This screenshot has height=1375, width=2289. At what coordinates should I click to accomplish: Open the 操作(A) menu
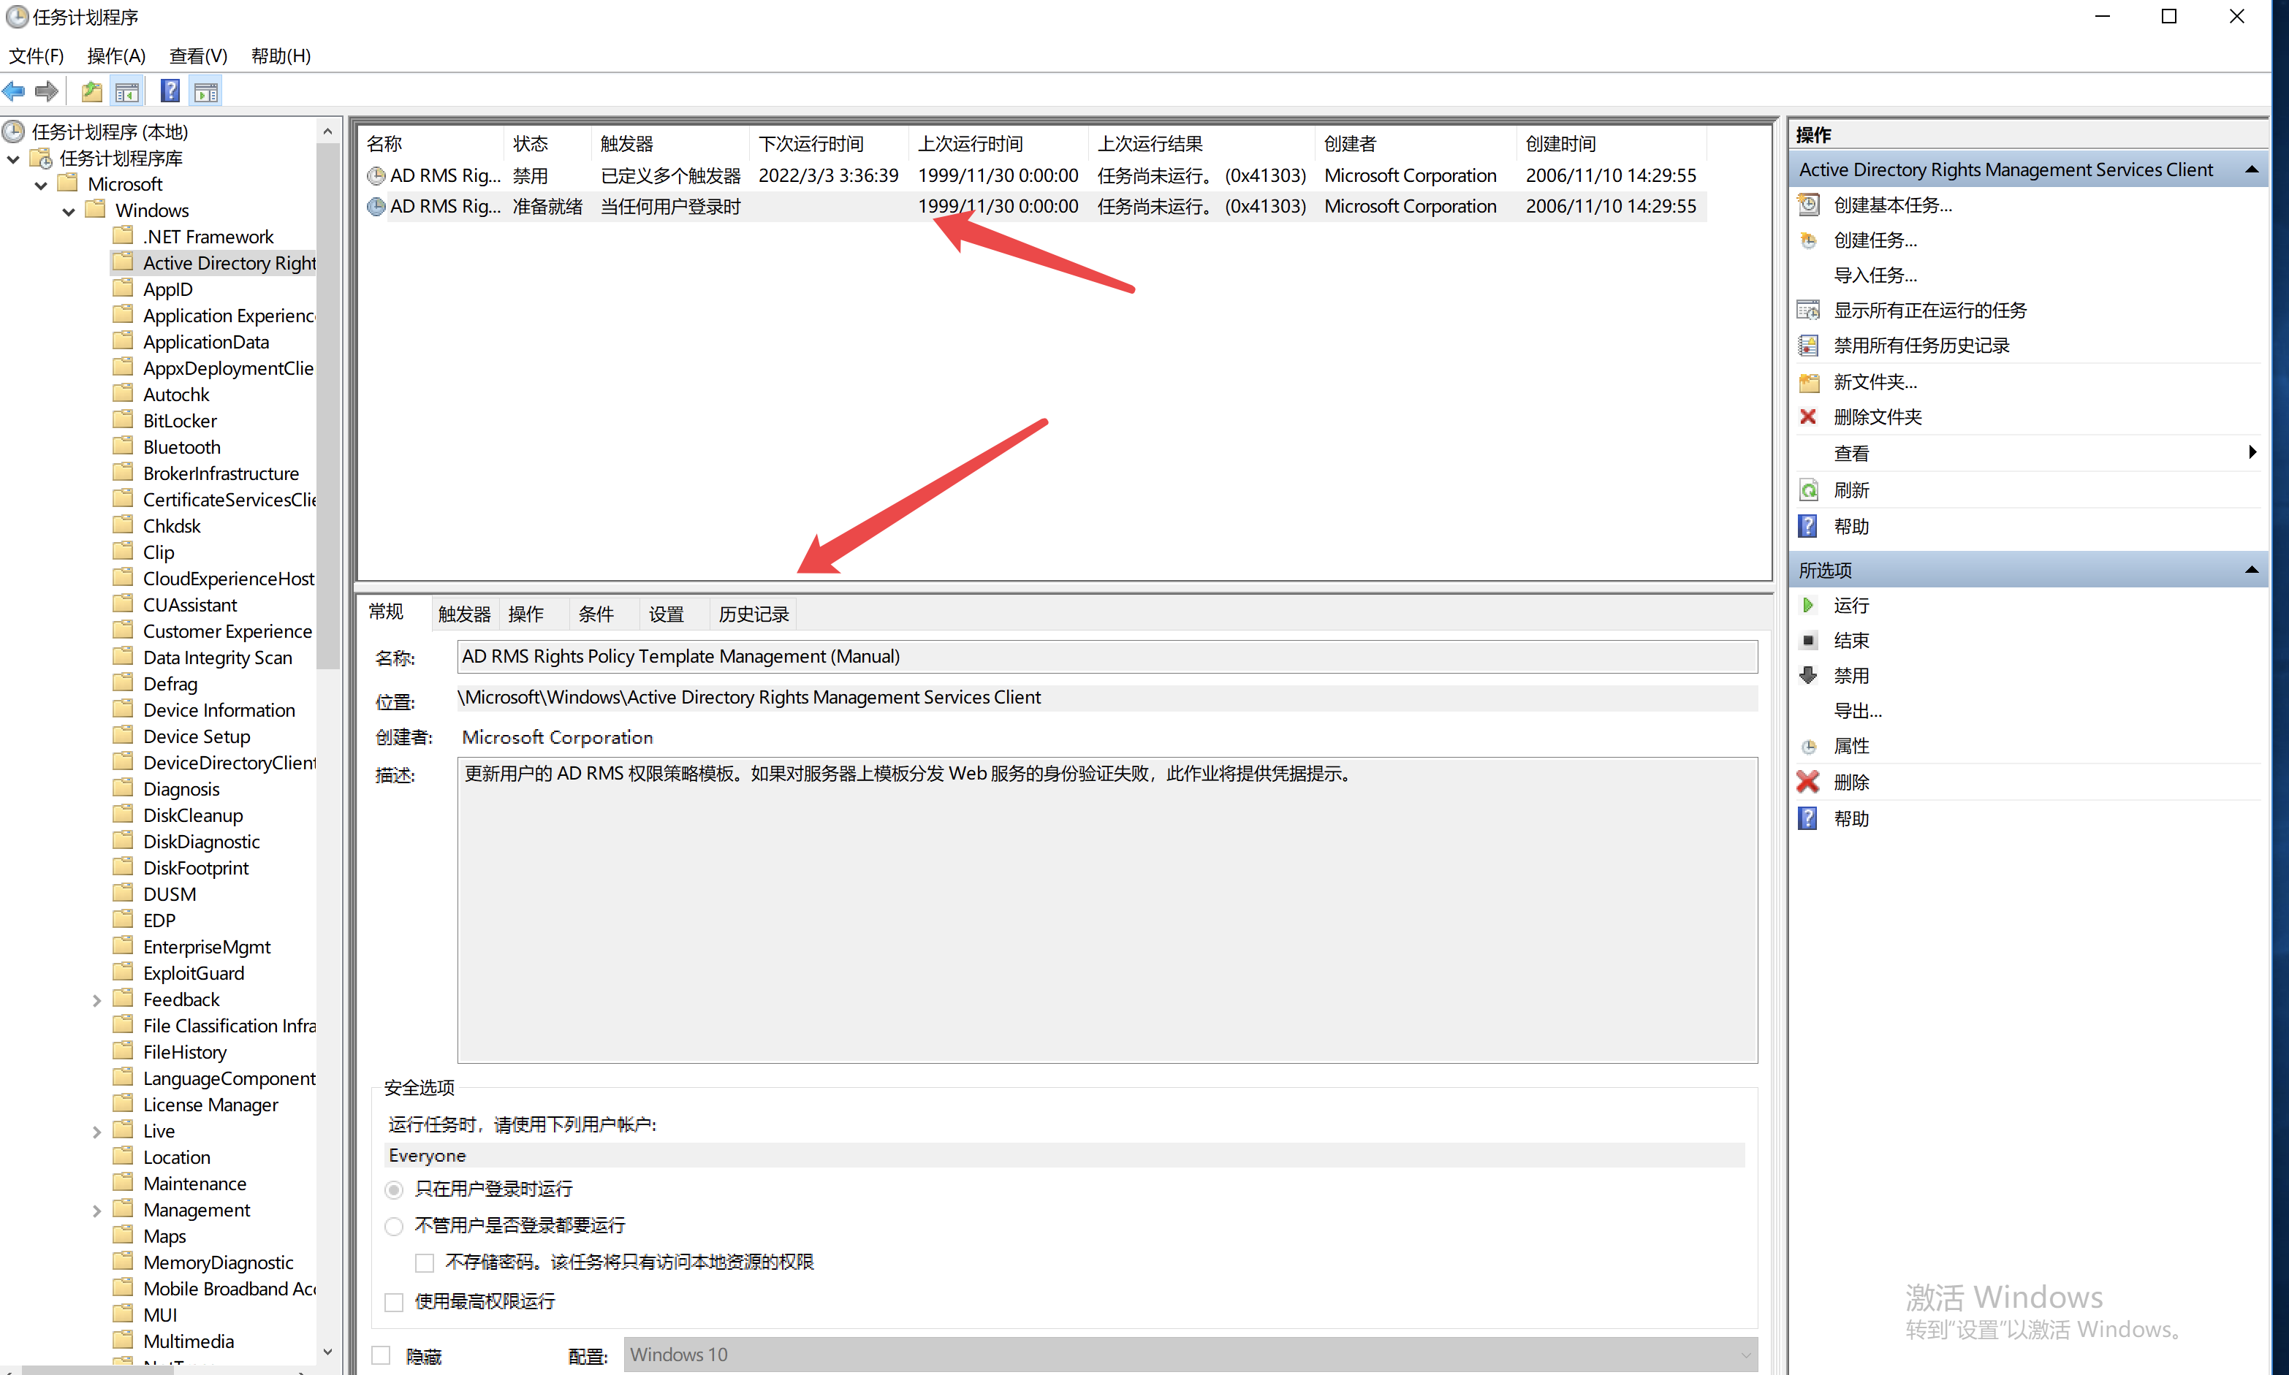[116, 56]
